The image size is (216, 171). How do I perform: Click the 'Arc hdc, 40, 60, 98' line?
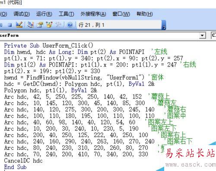(x=70, y=122)
